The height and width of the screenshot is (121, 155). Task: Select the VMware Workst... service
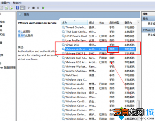tap(99, 67)
